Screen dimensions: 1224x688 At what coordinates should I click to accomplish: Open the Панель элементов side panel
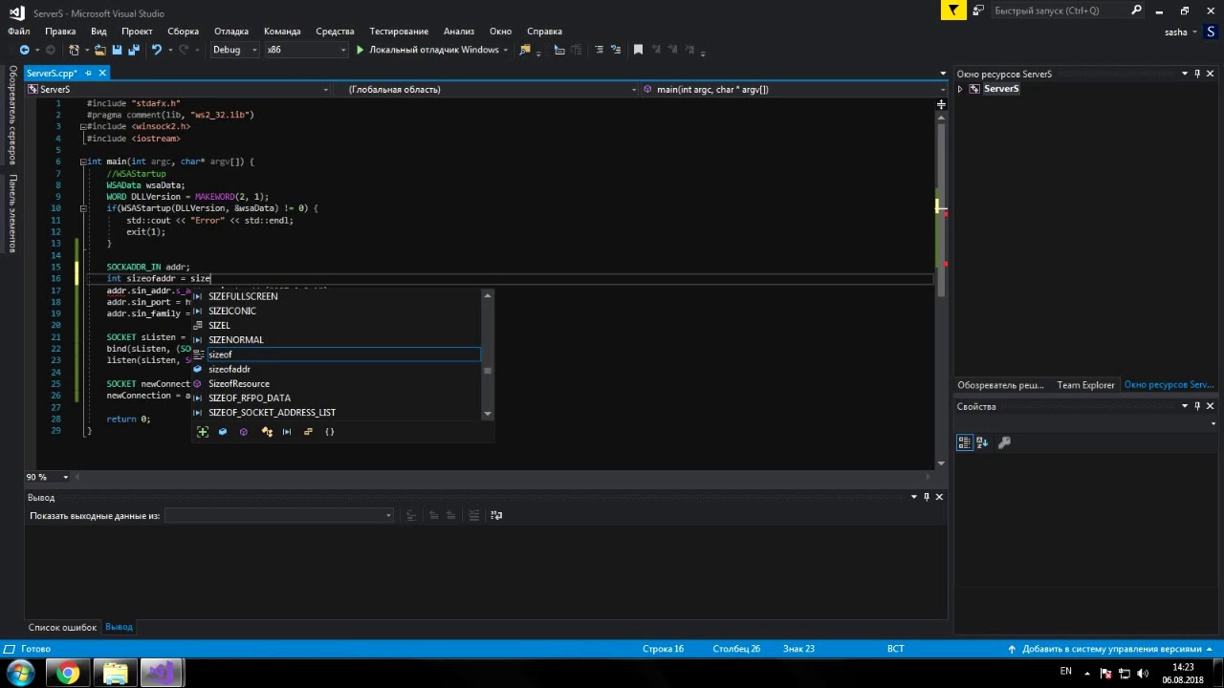12,213
